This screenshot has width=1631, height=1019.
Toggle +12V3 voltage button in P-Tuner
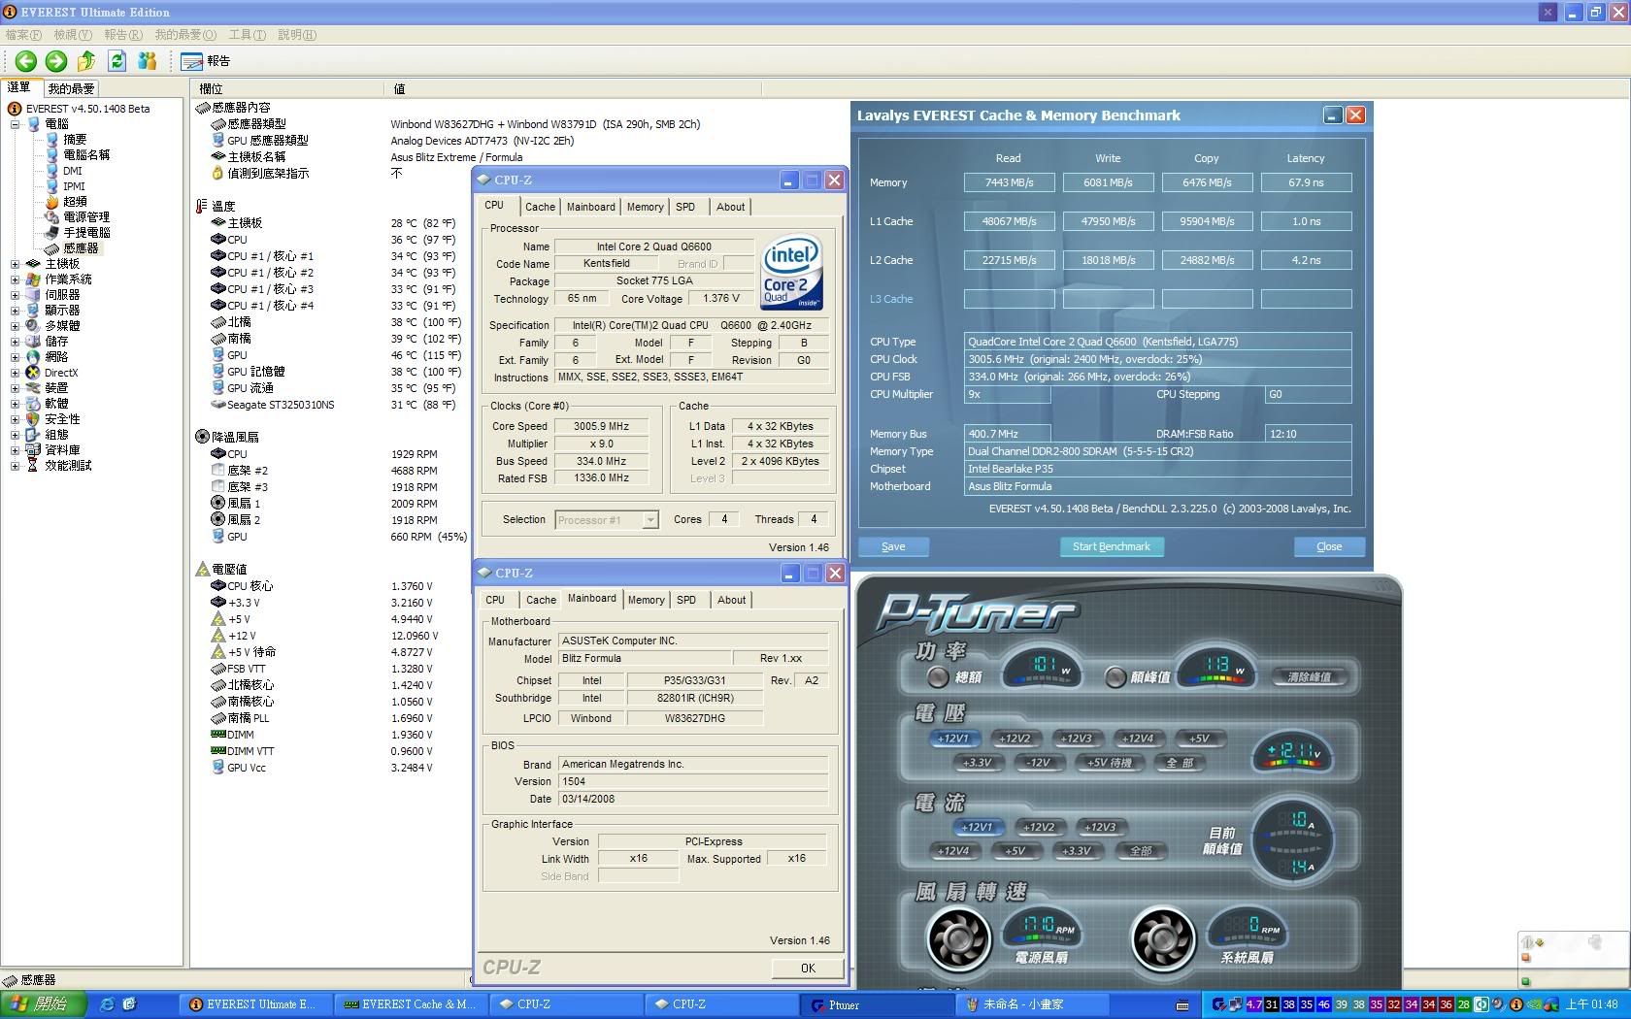point(1076,739)
